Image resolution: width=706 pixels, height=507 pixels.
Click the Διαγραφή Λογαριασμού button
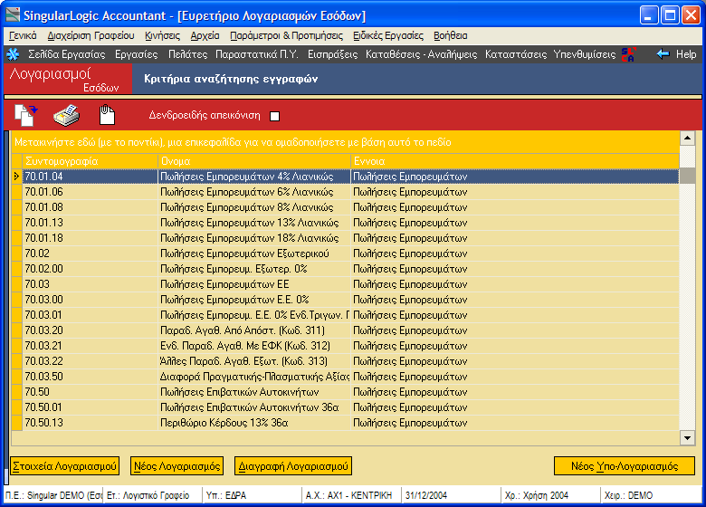293,466
